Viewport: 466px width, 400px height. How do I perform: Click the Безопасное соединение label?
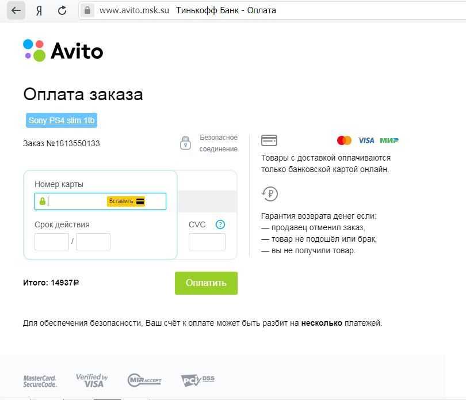219,143
